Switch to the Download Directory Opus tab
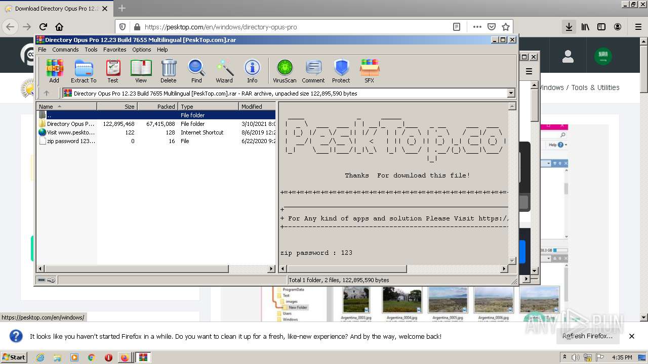648x364 pixels. click(x=56, y=9)
